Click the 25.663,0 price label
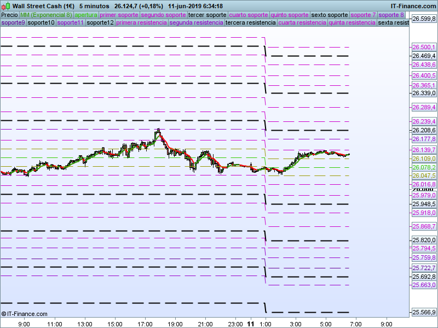Viewport: 438px width, 328px height. pos(424,285)
